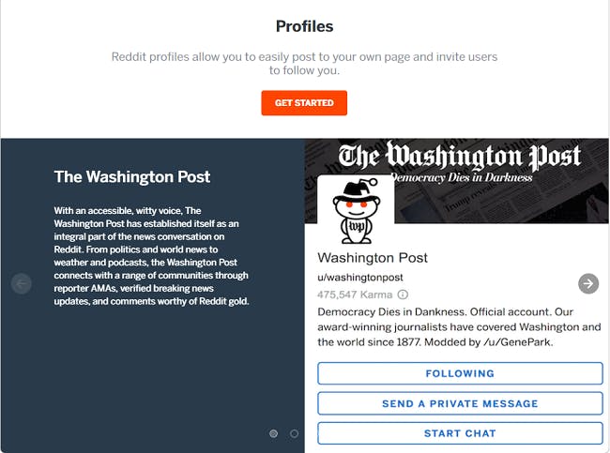Image resolution: width=610 pixels, height=453 pixels.
Task: Toggle the FOLLOWING button
Action: 460,373
